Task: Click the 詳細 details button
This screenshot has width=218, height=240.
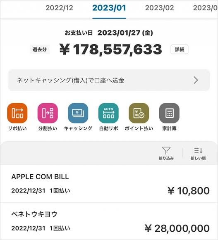Action: tap(180, 50)
